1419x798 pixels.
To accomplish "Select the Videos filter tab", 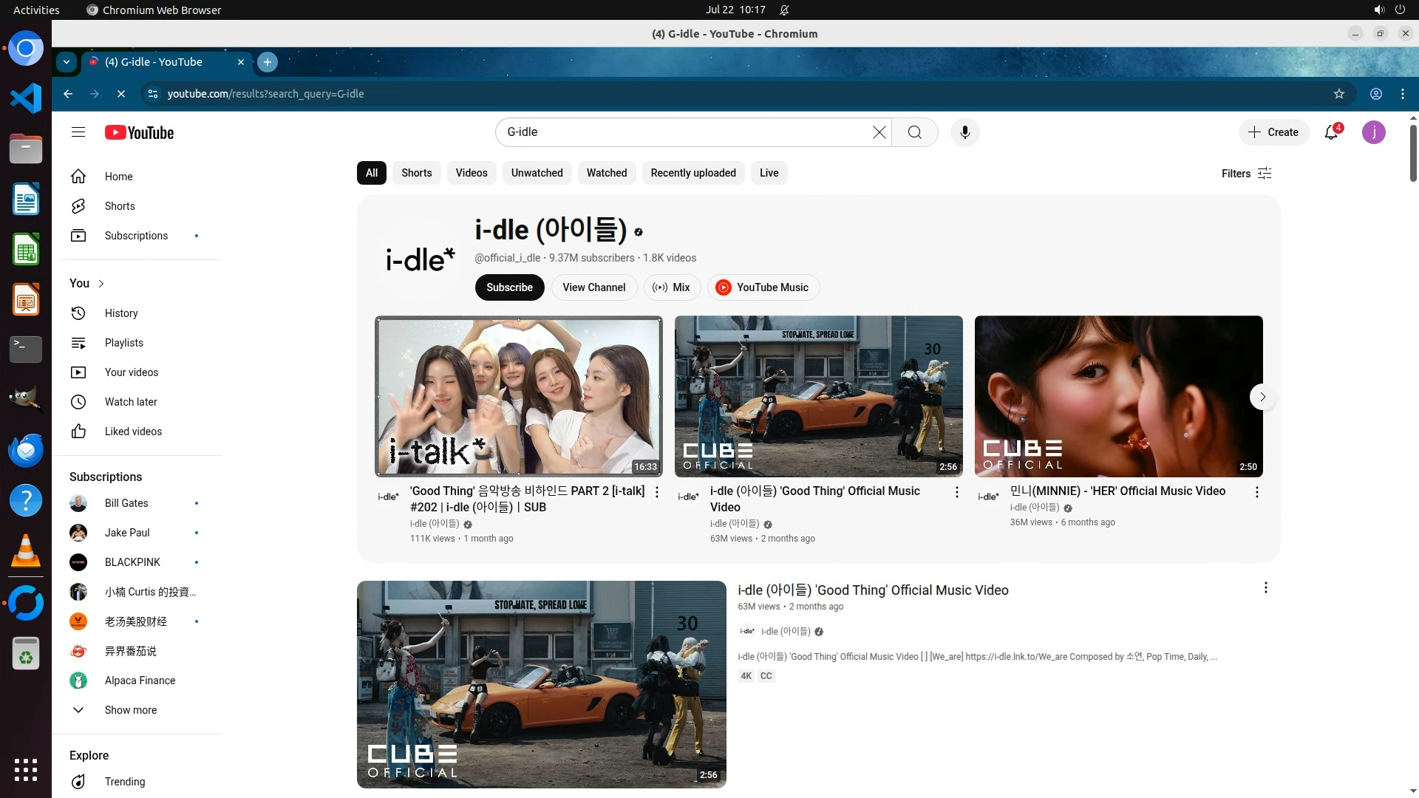I will click(x=471, y=173).
